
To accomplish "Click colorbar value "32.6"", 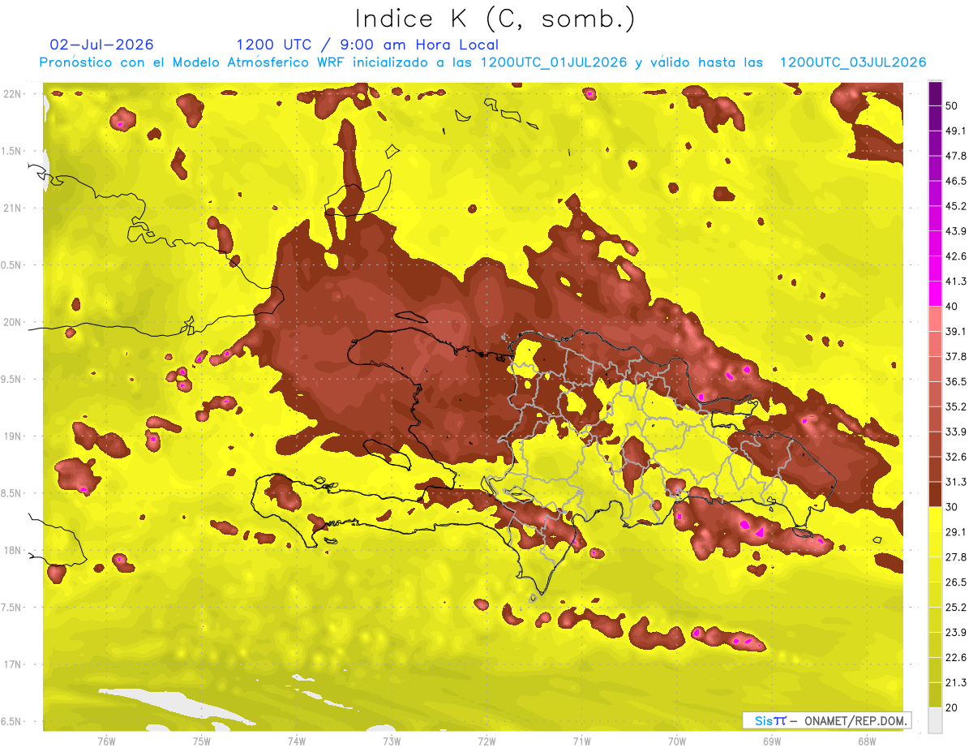I will pyautogui.click(x=955, y=457).
